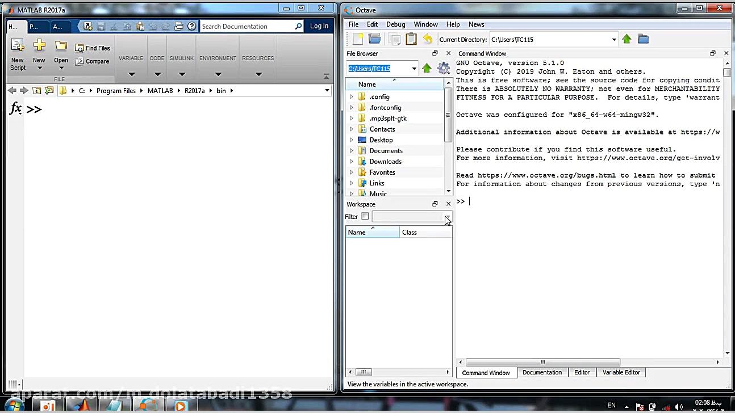Click Octave undo yellow arrow icon
735x413 pixels.
(x=428, y=39)
